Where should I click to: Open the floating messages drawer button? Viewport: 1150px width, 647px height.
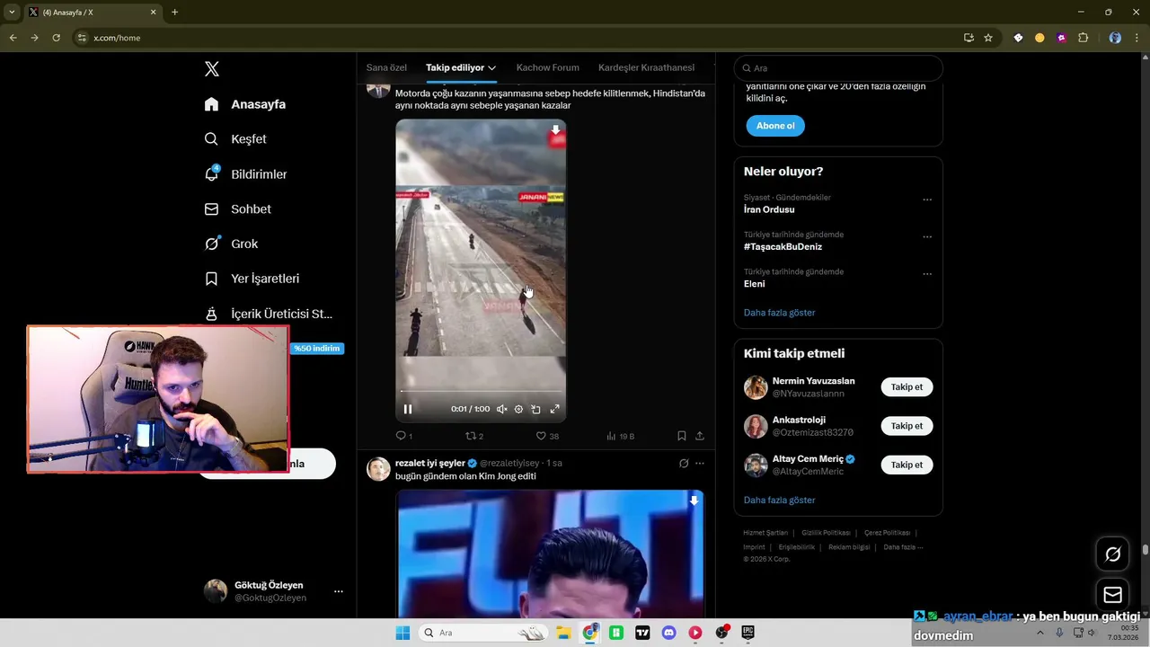tap(1112, 595)
